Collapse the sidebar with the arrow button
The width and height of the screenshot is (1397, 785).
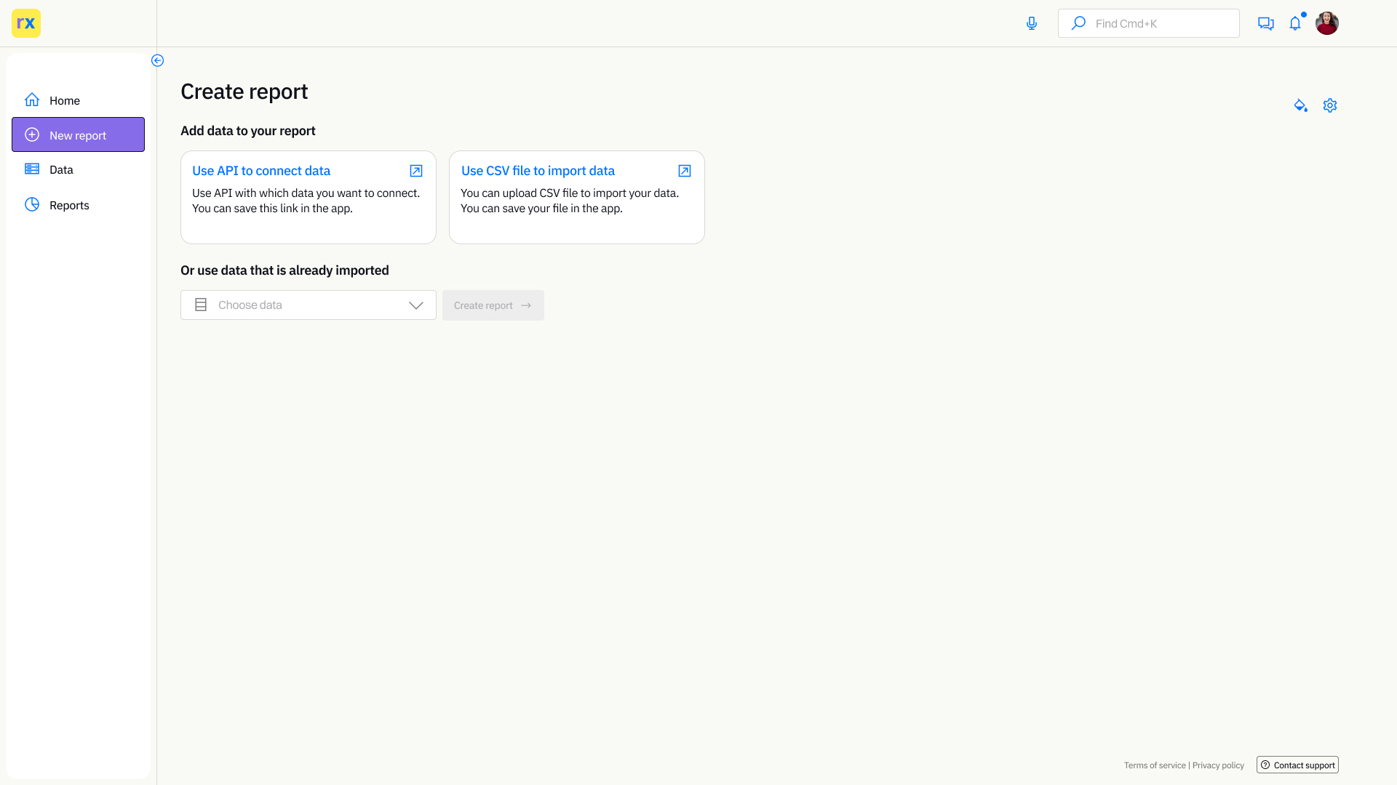coord(157,60)
